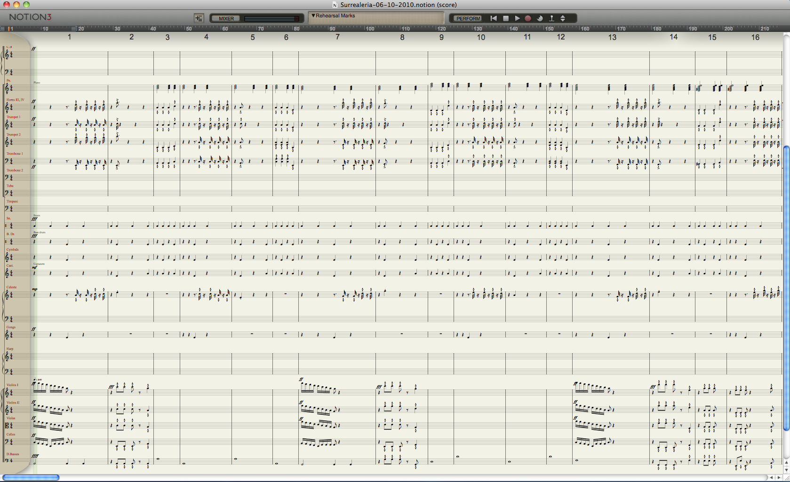Image resolution: width=790 pixels, height=482 pixels.
Task: Open the MIXER panel
Action: click(x=226, y=18)
